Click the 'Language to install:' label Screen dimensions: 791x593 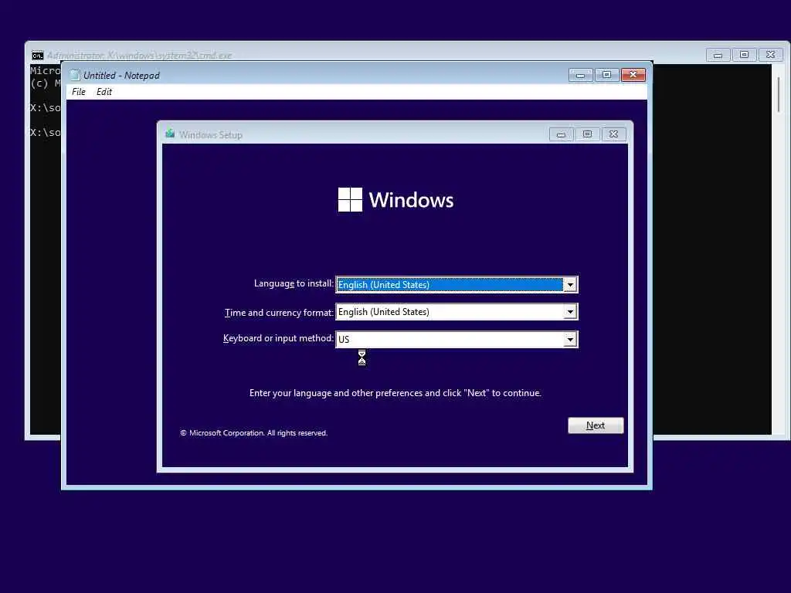294,283
